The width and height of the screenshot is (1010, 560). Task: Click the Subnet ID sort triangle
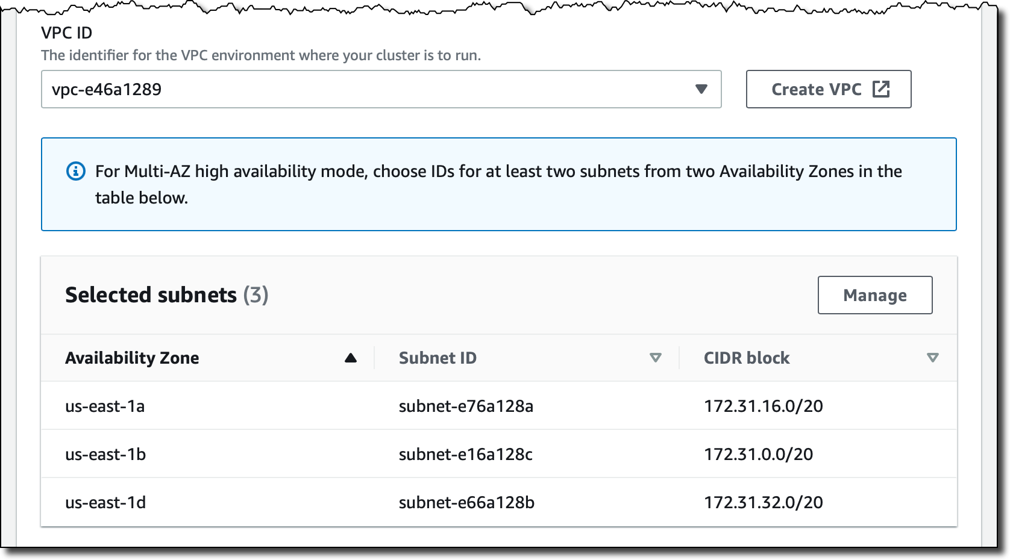pyautogui.click(x=656, y=358)
